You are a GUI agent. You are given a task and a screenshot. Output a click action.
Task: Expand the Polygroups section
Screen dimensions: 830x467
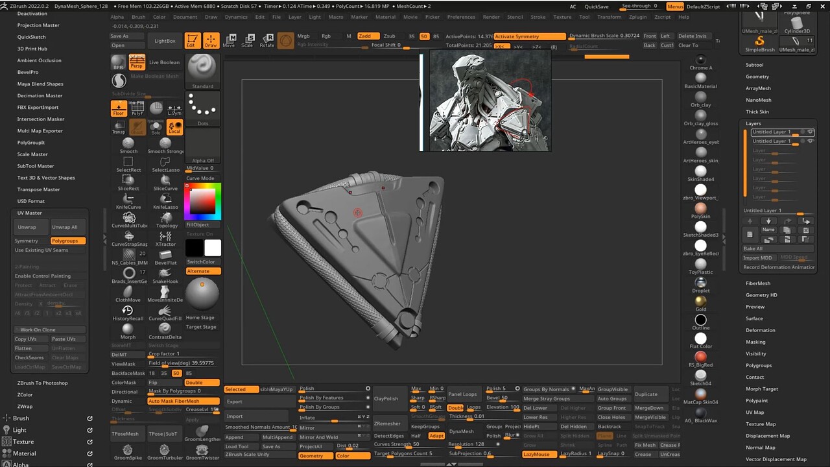pyautogui.click(x=759, y=365)
